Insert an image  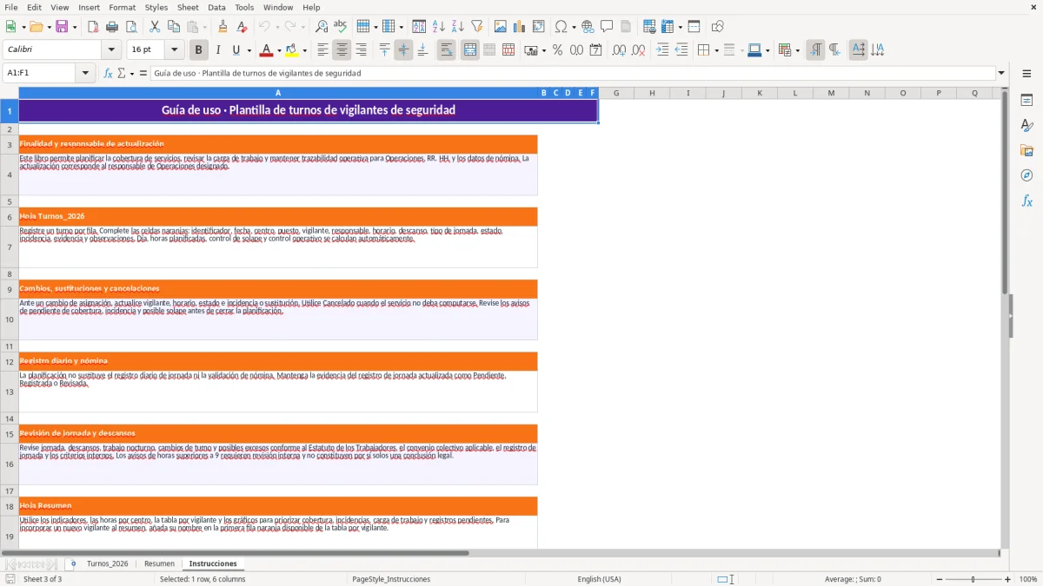(501, 27)
